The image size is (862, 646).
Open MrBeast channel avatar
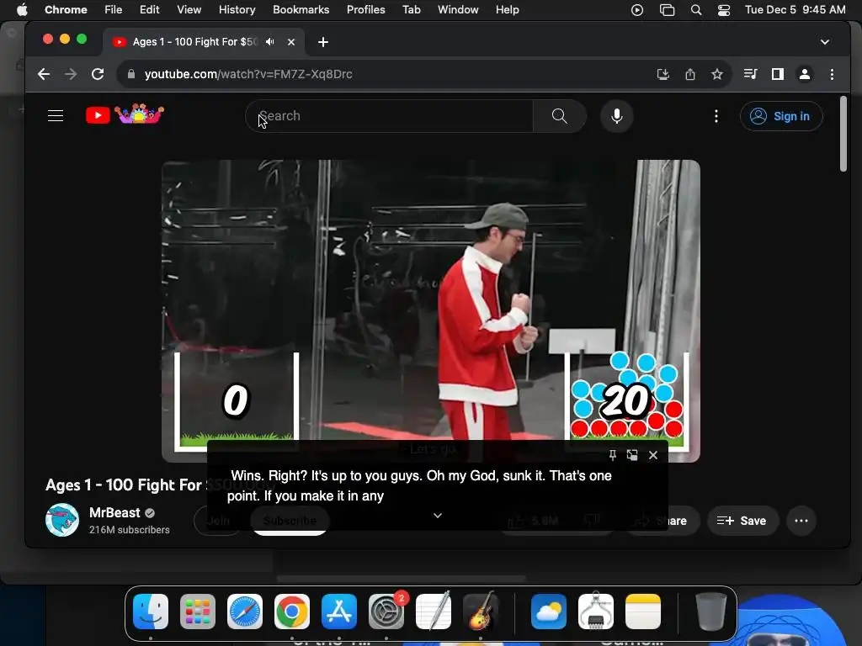pos(62,520)
